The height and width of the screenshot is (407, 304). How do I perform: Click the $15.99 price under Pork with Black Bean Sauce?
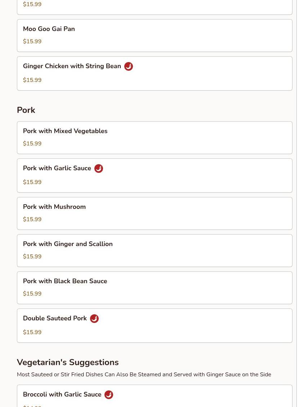click(x=32, y=294)
